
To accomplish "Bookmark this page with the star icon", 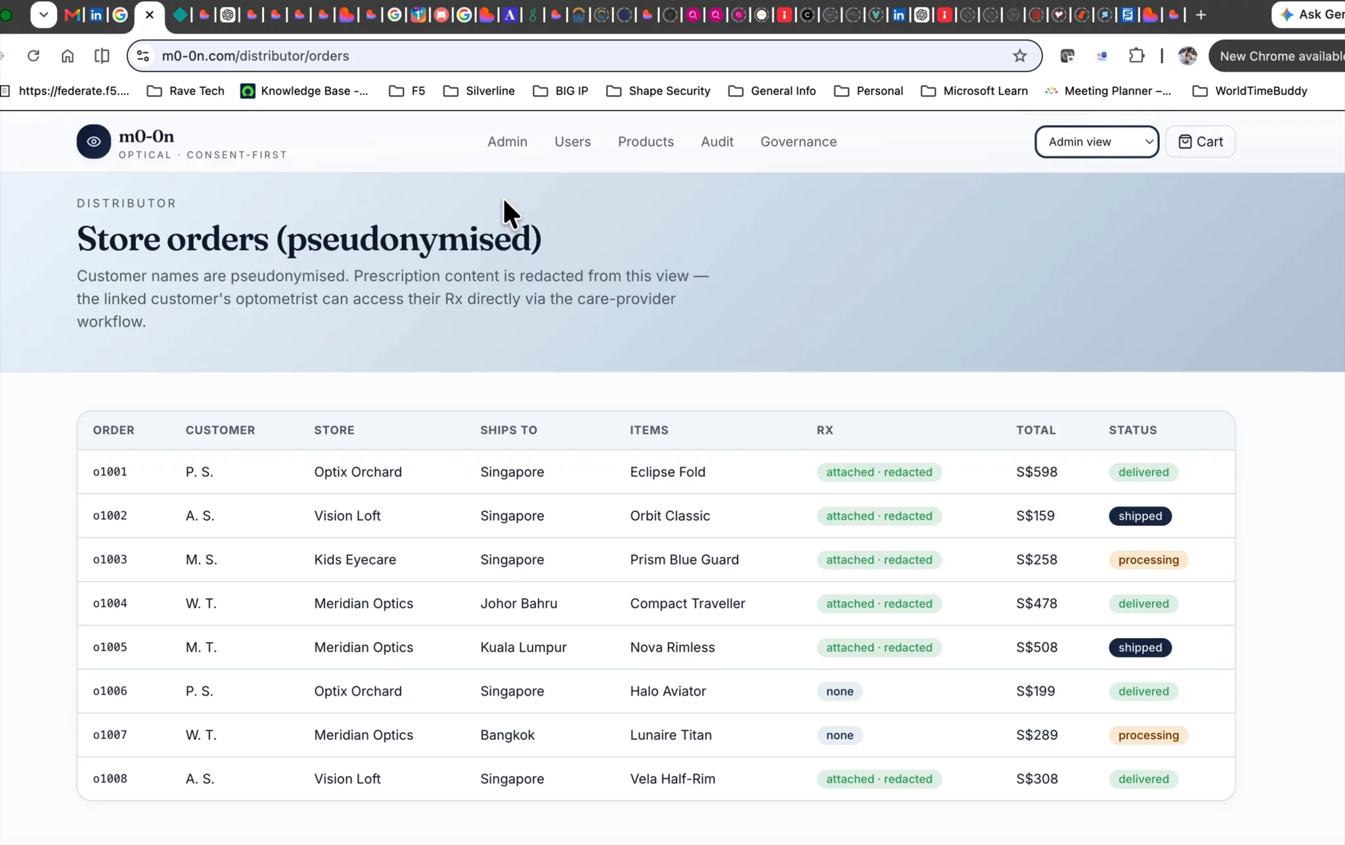I will pos(1019,56).
